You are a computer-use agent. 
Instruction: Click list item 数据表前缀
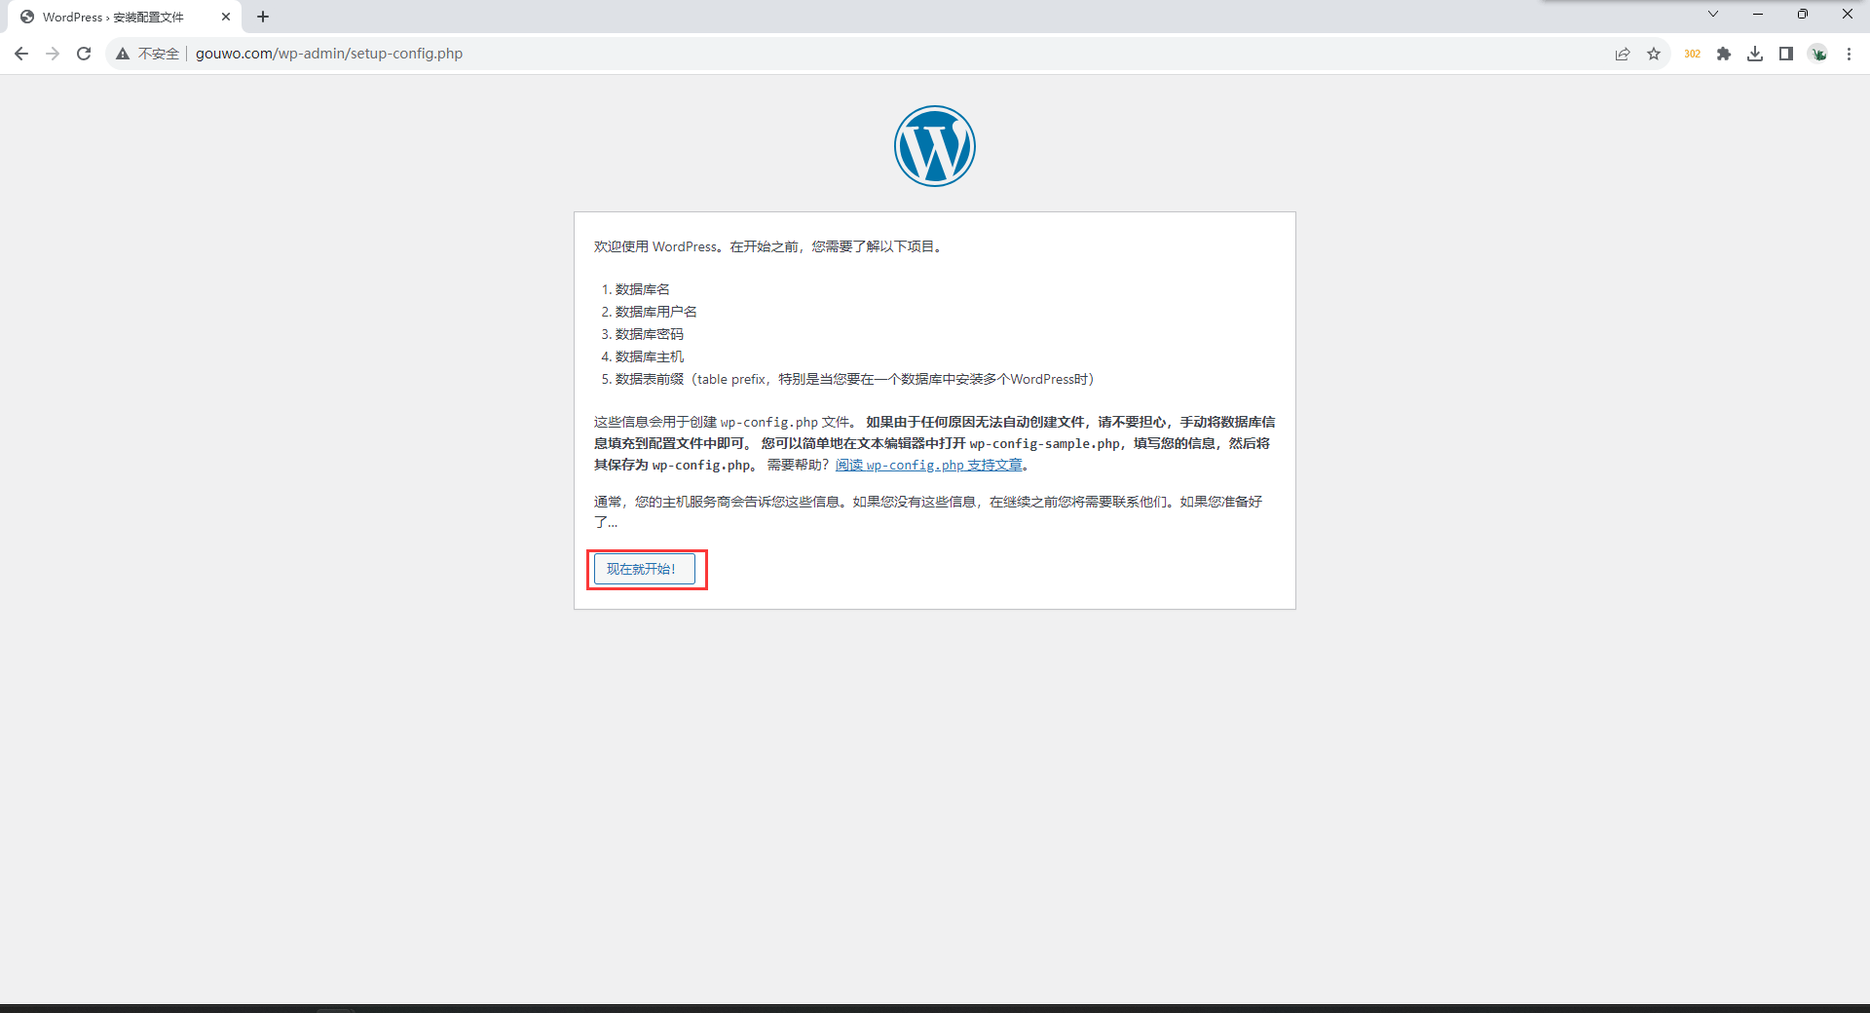(x=855, y=379)
